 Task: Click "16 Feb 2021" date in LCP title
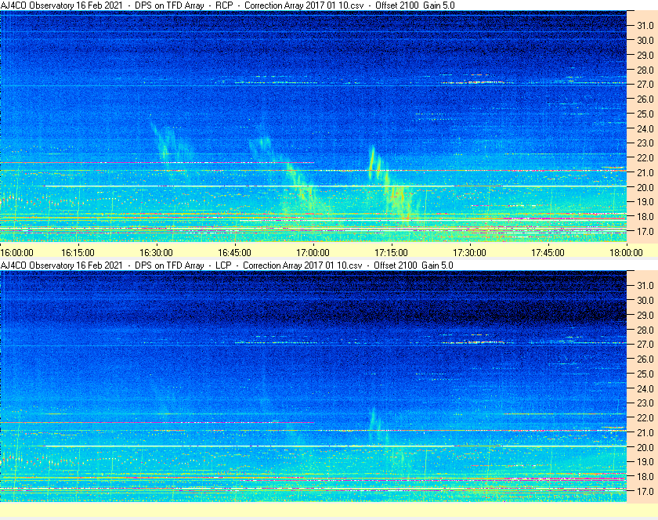[99, 265]
